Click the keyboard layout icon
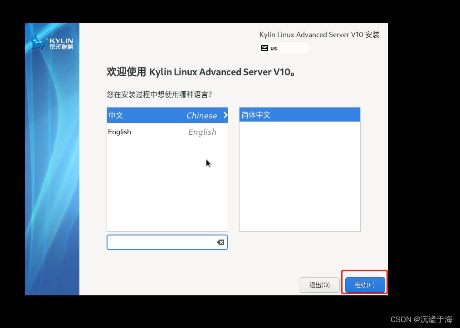460x328 pixels. pyautogui.click(x=264, y=48)
